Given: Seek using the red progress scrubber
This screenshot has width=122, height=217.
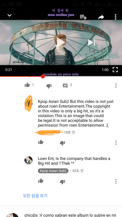Looking at the screenshot, I should click(43, 76).
